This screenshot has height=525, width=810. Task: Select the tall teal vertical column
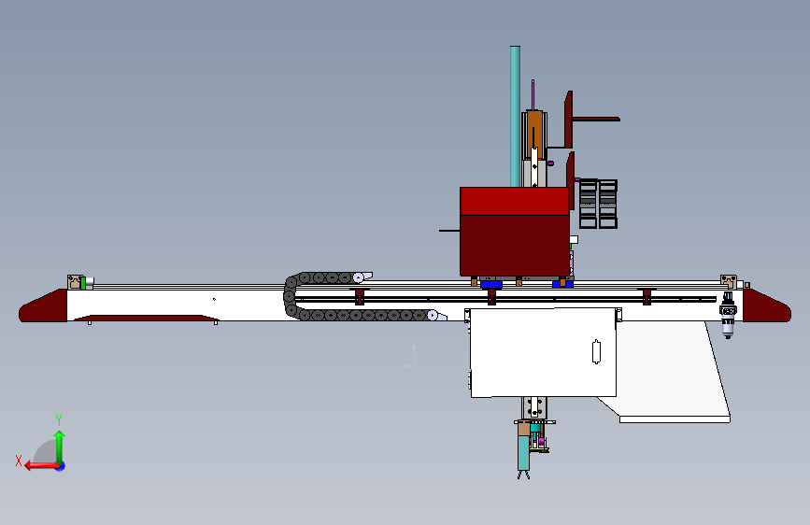pos(515,116)
